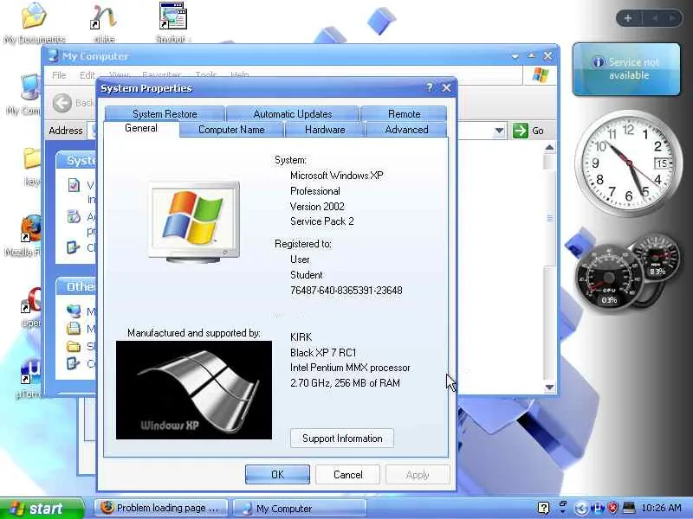Click the tray show-hidden-icons arrow
The width and height of the screenshot is (693, 519).
click(x=581, y=509)
